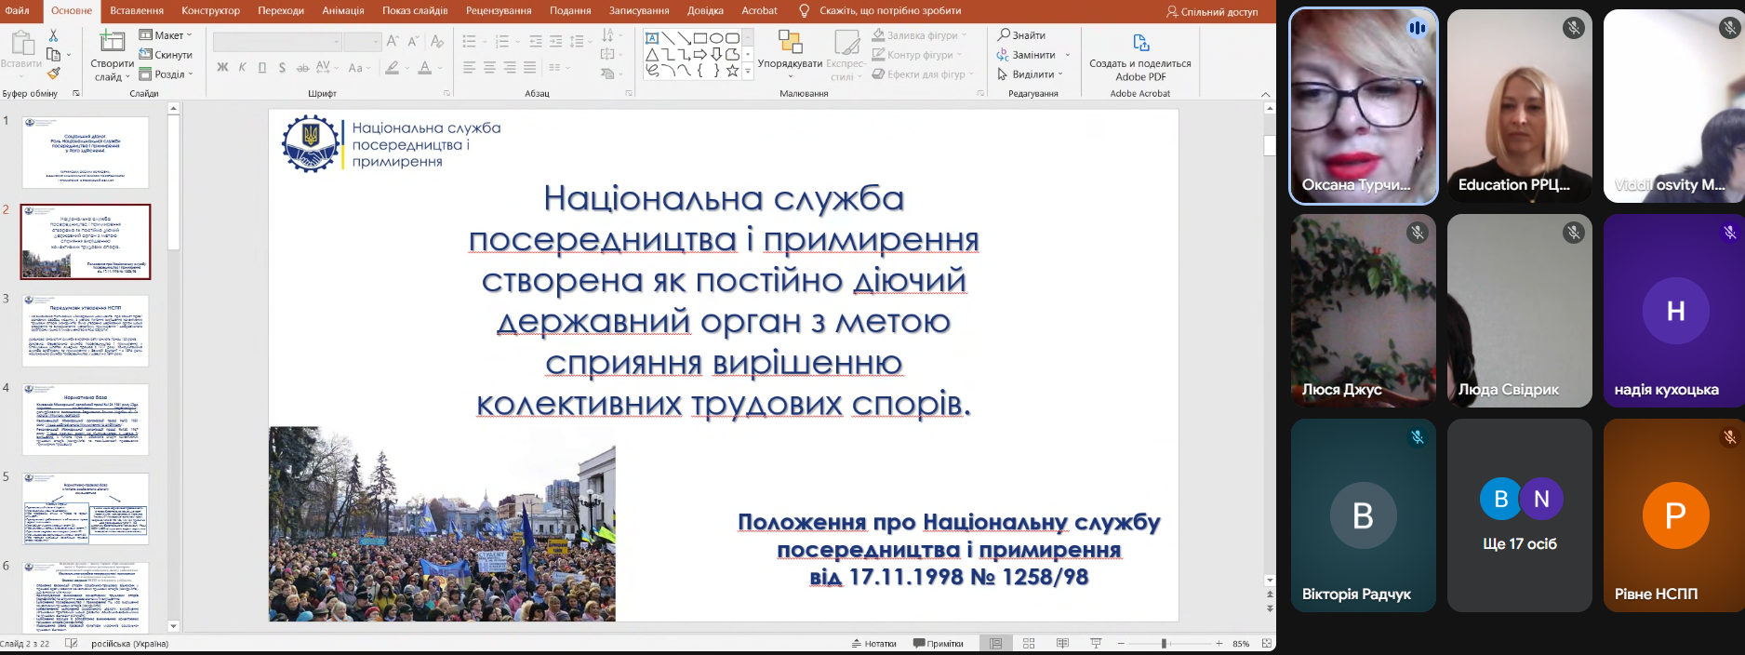Switch to the Анімація tab
This screenshot has height=655, width=1745.
[343, 10]
